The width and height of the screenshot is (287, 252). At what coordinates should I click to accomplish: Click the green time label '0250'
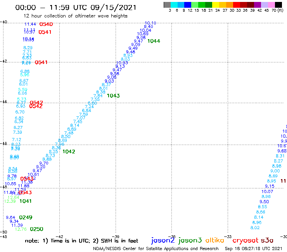click(36, 229)
